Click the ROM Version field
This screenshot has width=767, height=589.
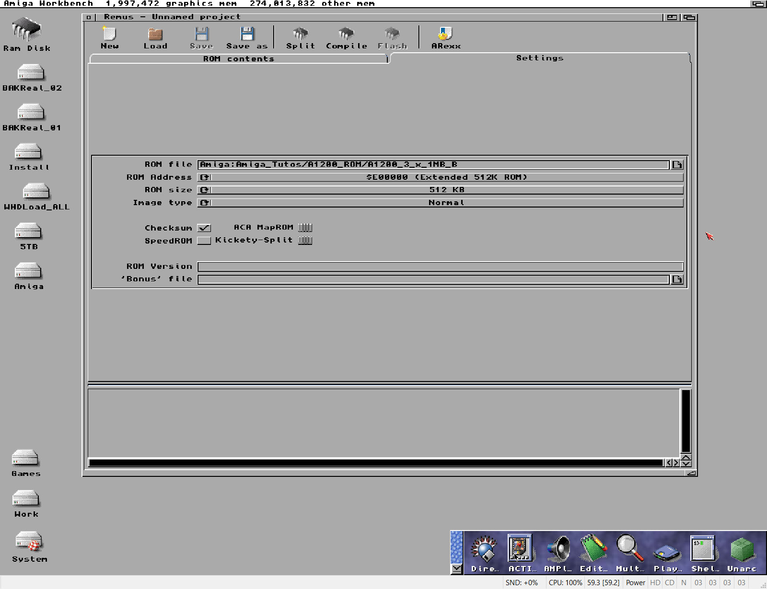click(440, 266)
